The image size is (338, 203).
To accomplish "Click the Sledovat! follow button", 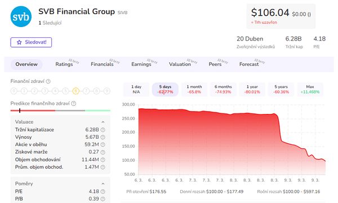I will (x=31, y=42).
